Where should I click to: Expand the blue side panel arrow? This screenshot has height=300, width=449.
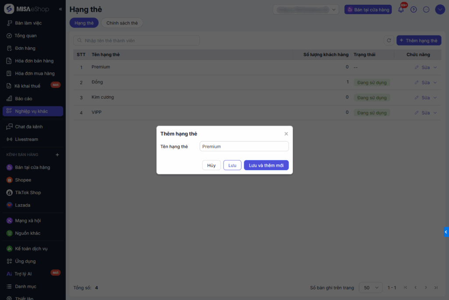[x=446, y=232]
